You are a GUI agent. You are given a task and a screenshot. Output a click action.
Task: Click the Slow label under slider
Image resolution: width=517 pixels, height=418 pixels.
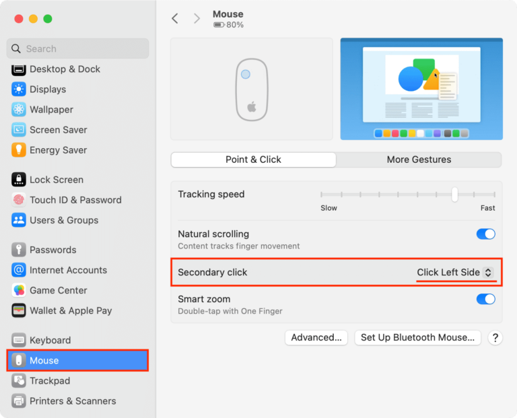tap(329, 208)
